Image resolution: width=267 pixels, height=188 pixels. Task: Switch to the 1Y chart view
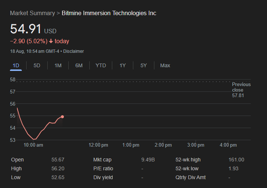pos(123,66)
